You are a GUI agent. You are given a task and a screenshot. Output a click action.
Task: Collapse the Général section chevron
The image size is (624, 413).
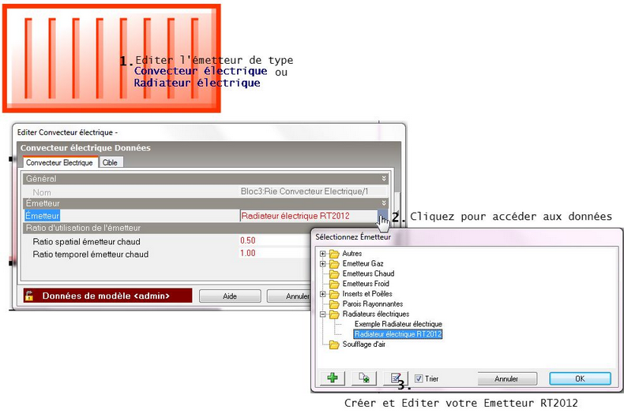pyautogui.click(x=384, y=179)
